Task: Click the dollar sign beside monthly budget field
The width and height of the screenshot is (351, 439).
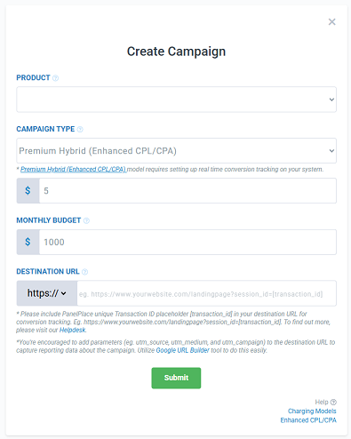Action: click(28, 242)
